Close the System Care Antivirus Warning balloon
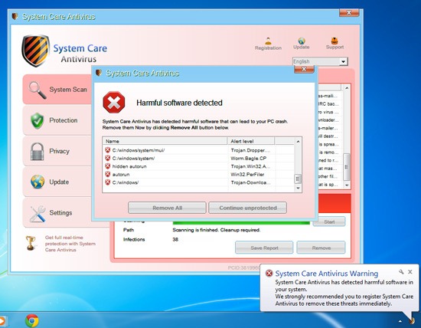Screen dimensions: 421x328 tap(410, 272)
